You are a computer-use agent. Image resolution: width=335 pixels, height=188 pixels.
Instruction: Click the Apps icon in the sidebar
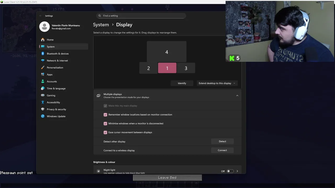43,74
